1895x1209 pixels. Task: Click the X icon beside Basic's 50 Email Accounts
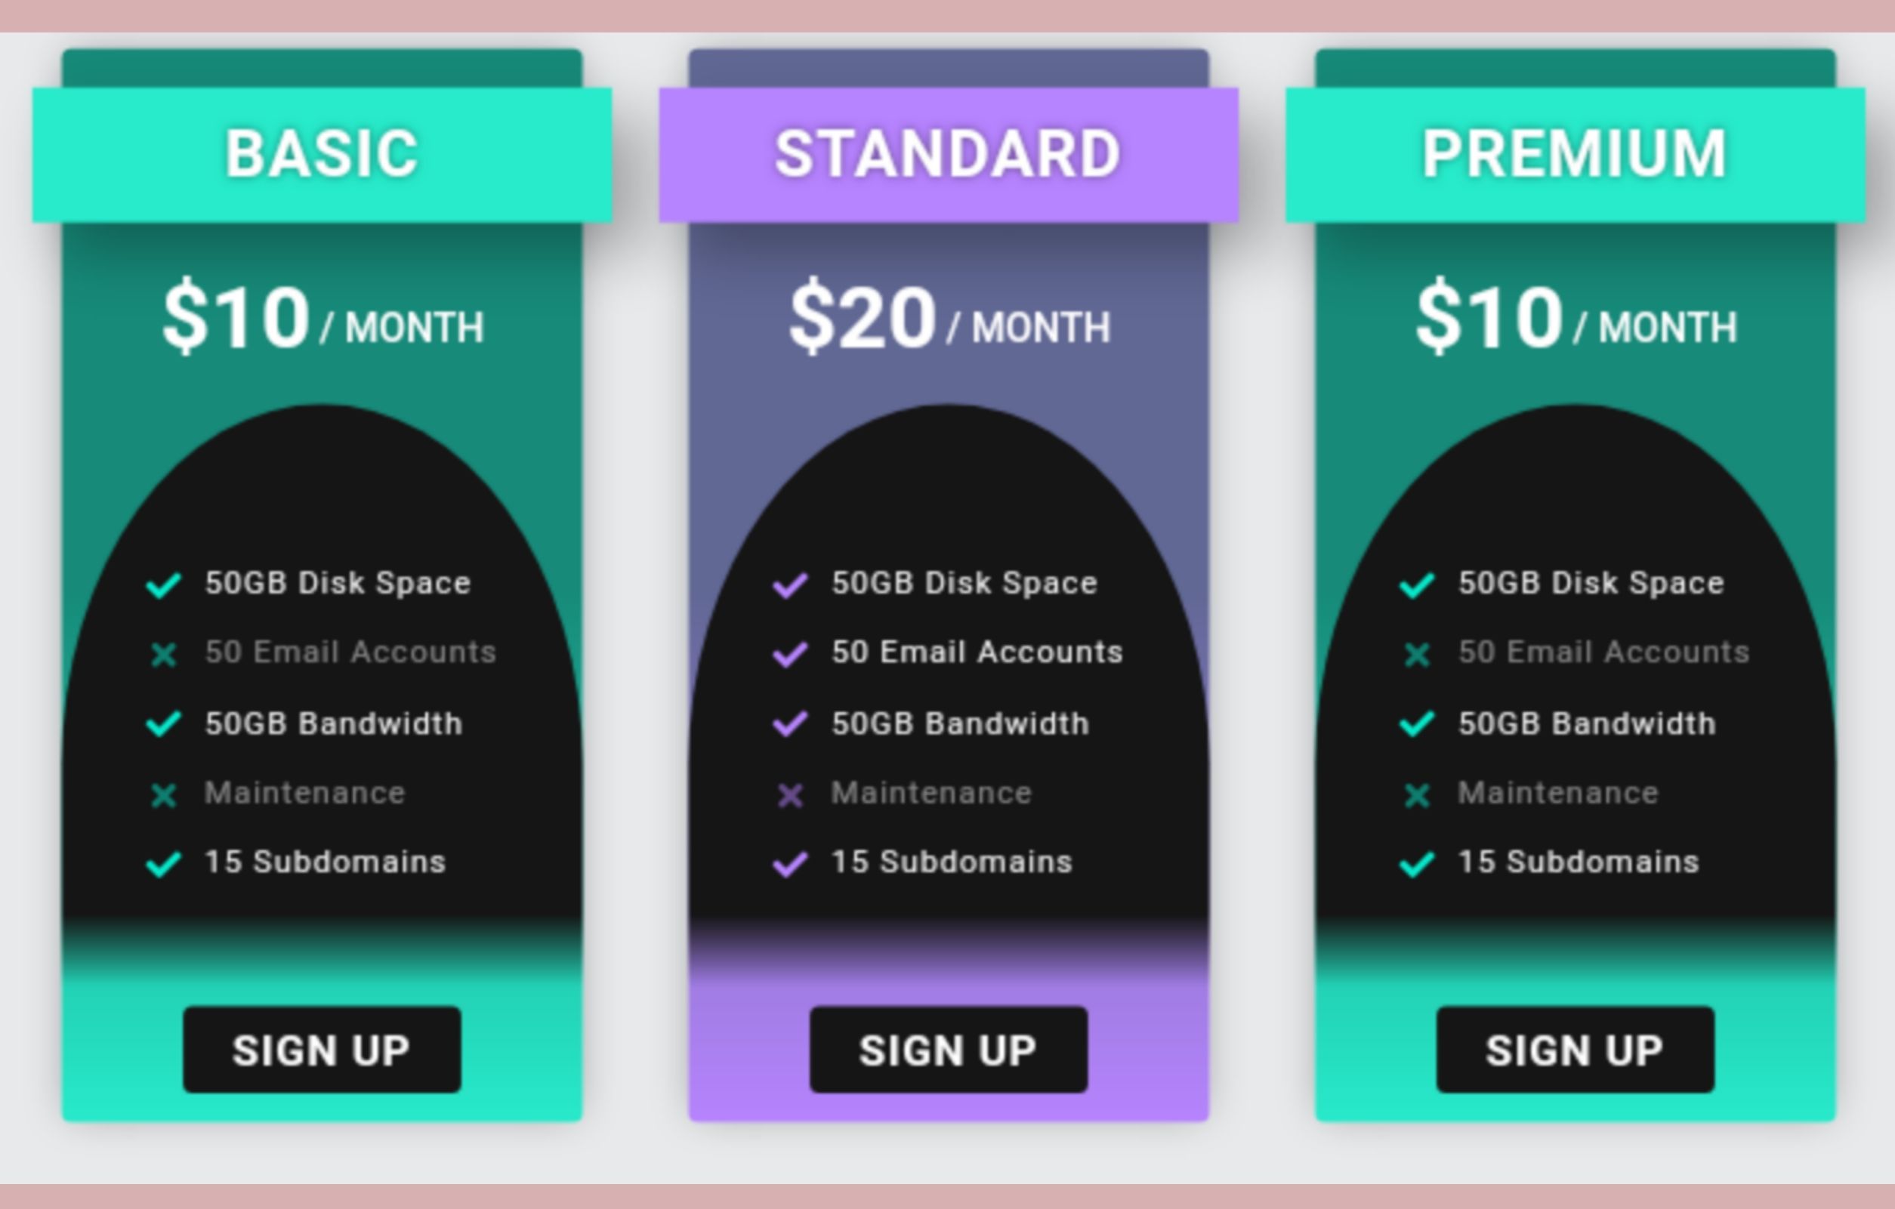point(164,655)
